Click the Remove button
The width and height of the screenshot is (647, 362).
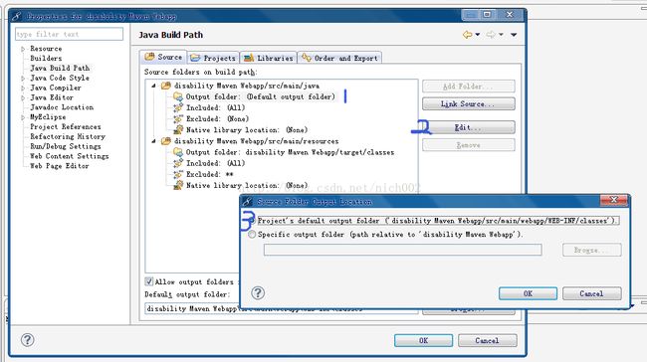[469, 145]
